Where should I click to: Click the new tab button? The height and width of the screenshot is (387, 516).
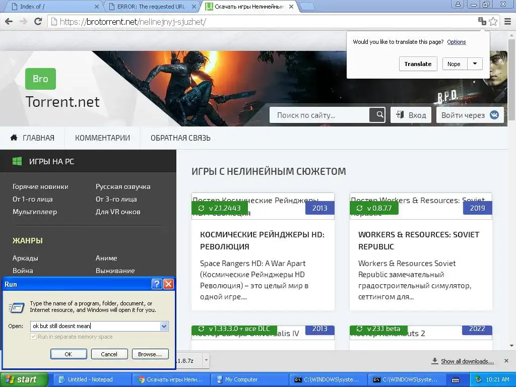tap(308, 7)
